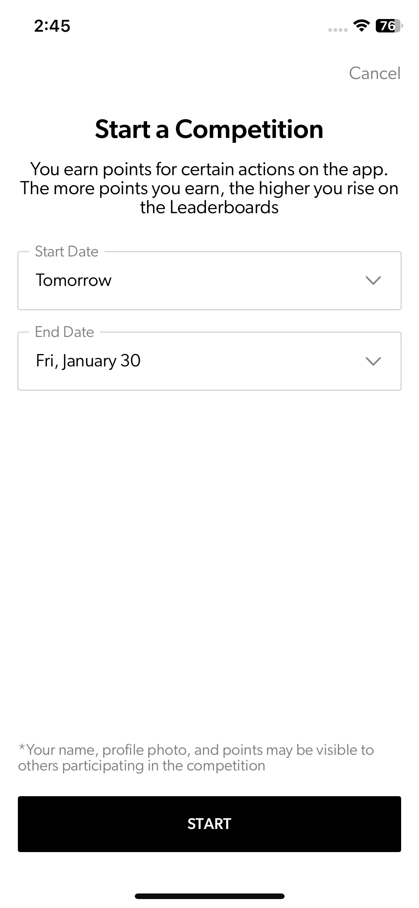Tap the Wi-Fi status icon
This screenshot has width=419, height=908.
click(361, 25)
